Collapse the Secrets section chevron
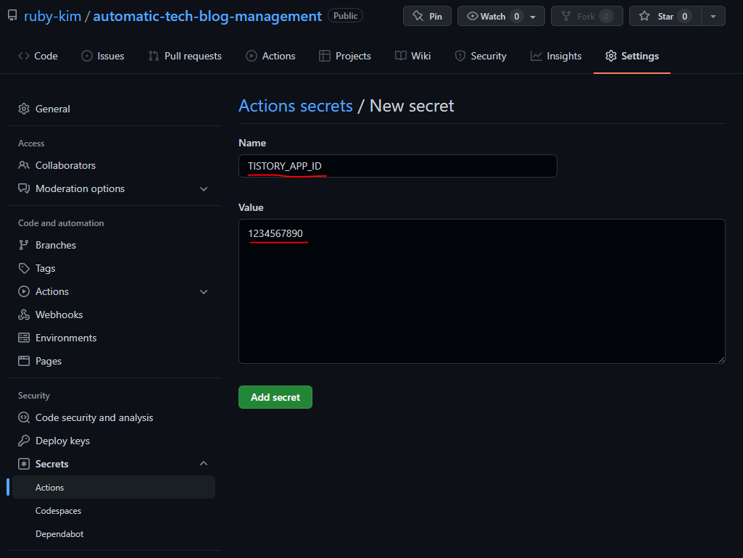Viewport: 743px width, 558px height. (x=204, y=463)
